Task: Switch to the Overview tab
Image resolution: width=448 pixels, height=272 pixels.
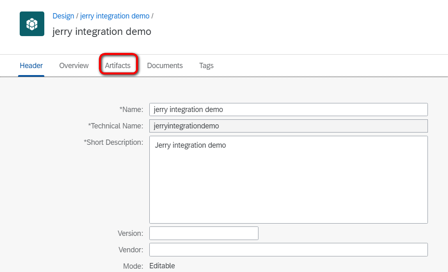Action: click(74, 66)
